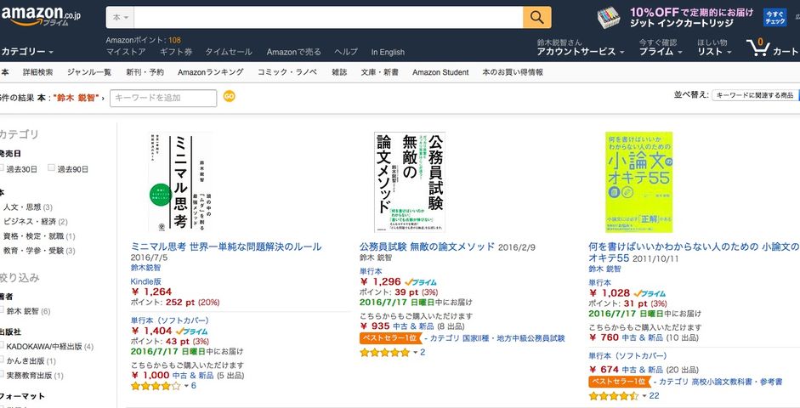Check the 実務教育出版 publisher filter
Screen dimensions: 800x408
click(2, 374)
